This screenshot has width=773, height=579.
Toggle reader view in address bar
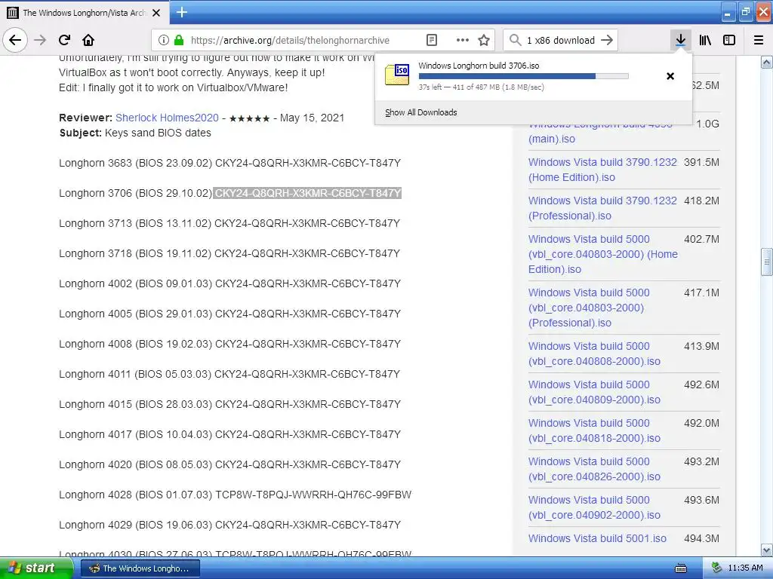(431, 40)
